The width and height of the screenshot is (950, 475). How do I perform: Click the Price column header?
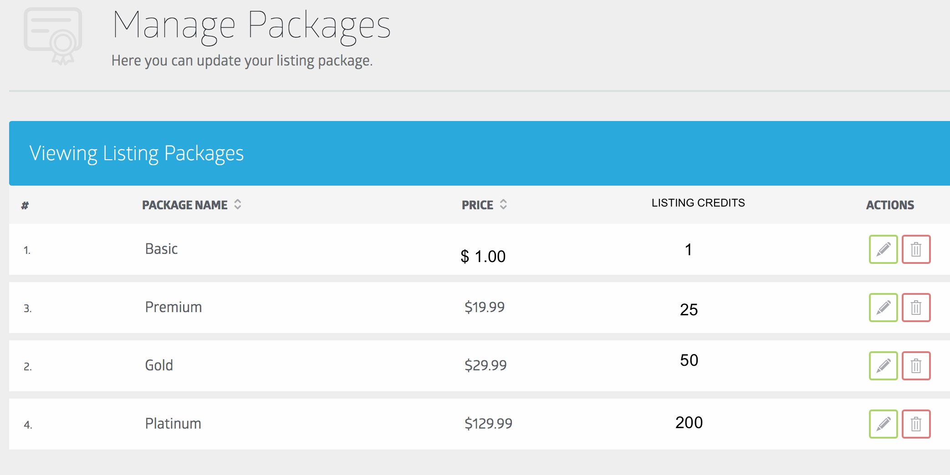pos(477,205)
